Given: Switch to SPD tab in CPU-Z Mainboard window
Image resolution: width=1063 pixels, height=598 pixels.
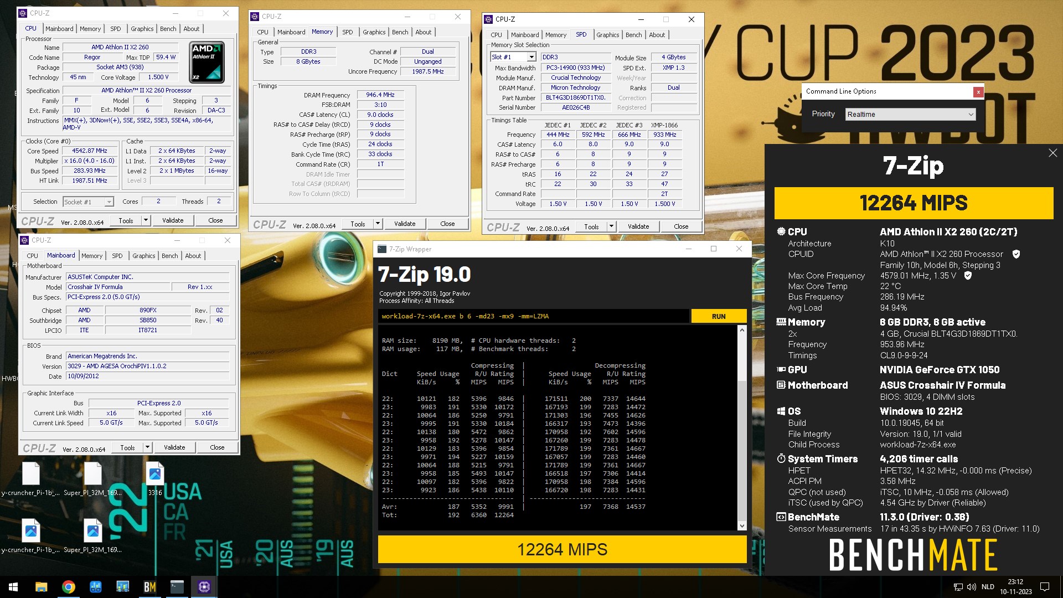Looking at the screenshot, I should point(117,256).
